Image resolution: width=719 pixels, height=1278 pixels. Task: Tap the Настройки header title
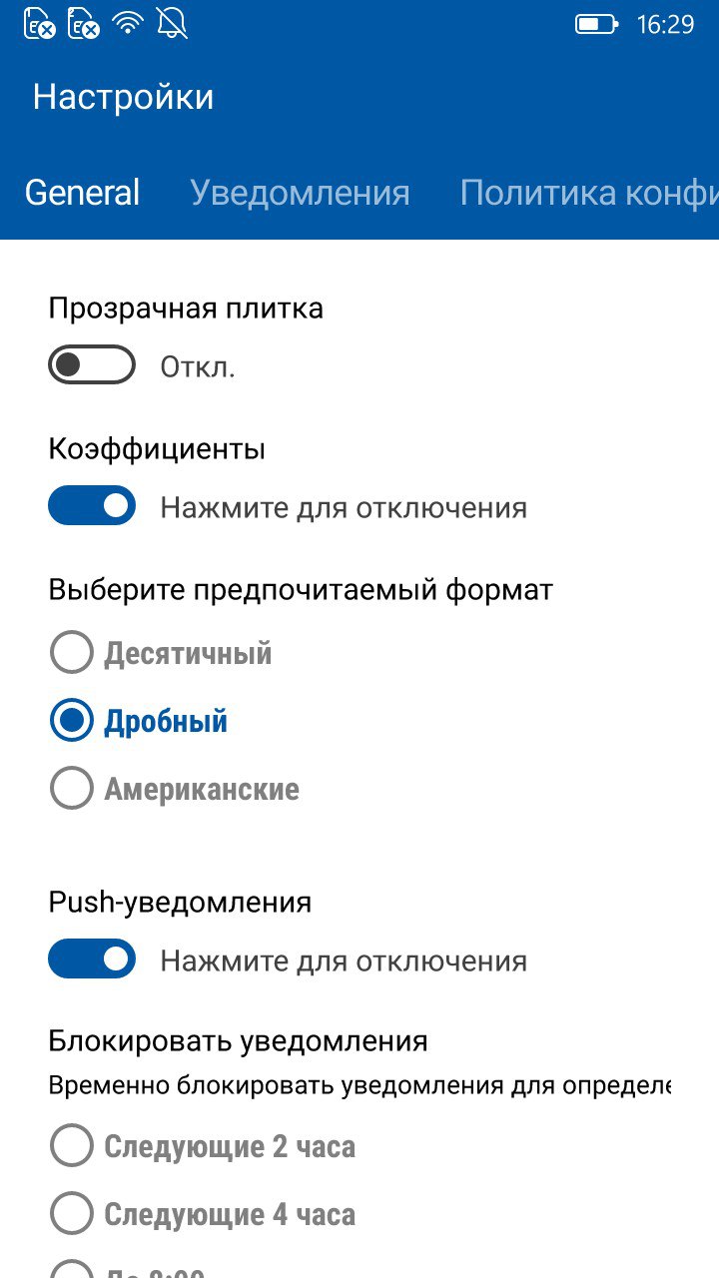coord(123,97)
